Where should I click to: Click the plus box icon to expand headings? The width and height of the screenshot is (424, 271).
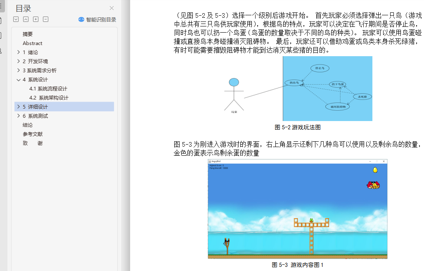pos(36,19)
